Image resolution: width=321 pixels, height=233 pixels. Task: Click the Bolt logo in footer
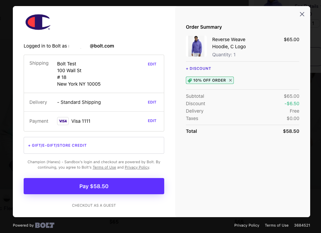point(45,225)
